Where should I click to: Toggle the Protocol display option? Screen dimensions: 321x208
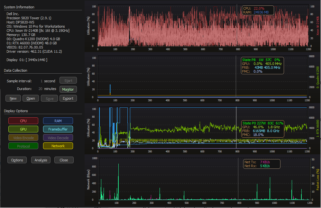(x=23, y=146)
